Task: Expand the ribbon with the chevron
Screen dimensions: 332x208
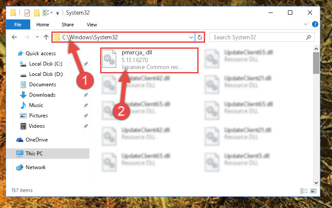Action: pos(305,24)
